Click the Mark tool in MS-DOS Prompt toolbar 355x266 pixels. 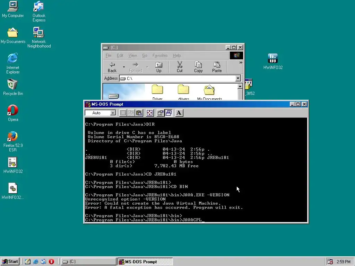tap(123, 113)
